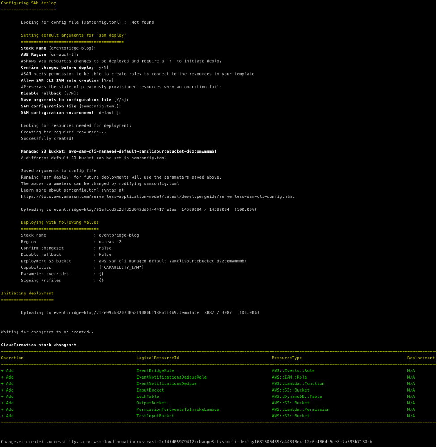Select the Operation column header
Viewport: 437px width, 447px height.
(x=12, y=358)
